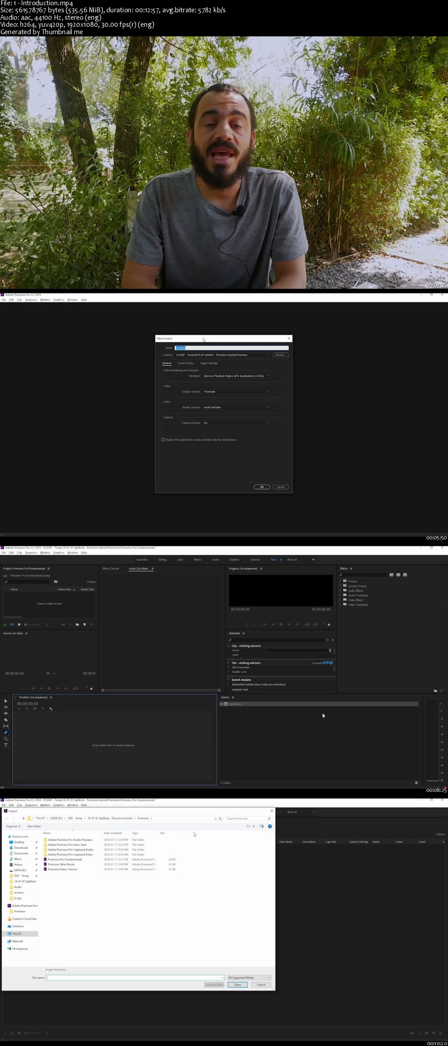Screen dimensions: 448x1046
Task: Refresh the Import dialog address bar
Action: pyautogui.click(x=220, y=818)
